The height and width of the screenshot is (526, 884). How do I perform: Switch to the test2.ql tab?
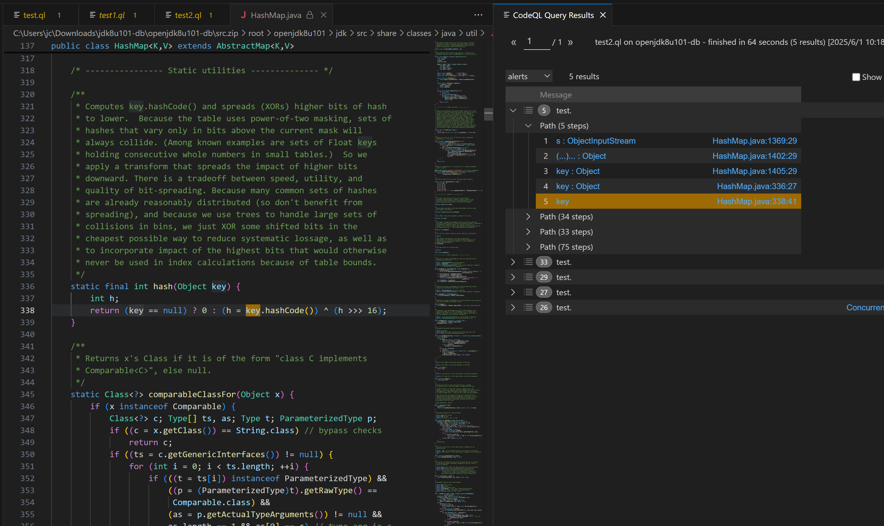click(188, 15)
